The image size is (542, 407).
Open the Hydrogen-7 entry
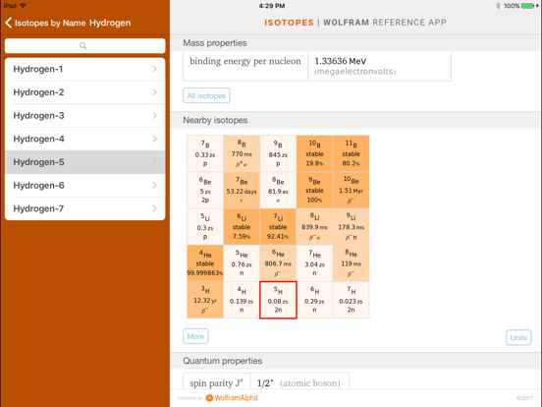click(85, 208)
